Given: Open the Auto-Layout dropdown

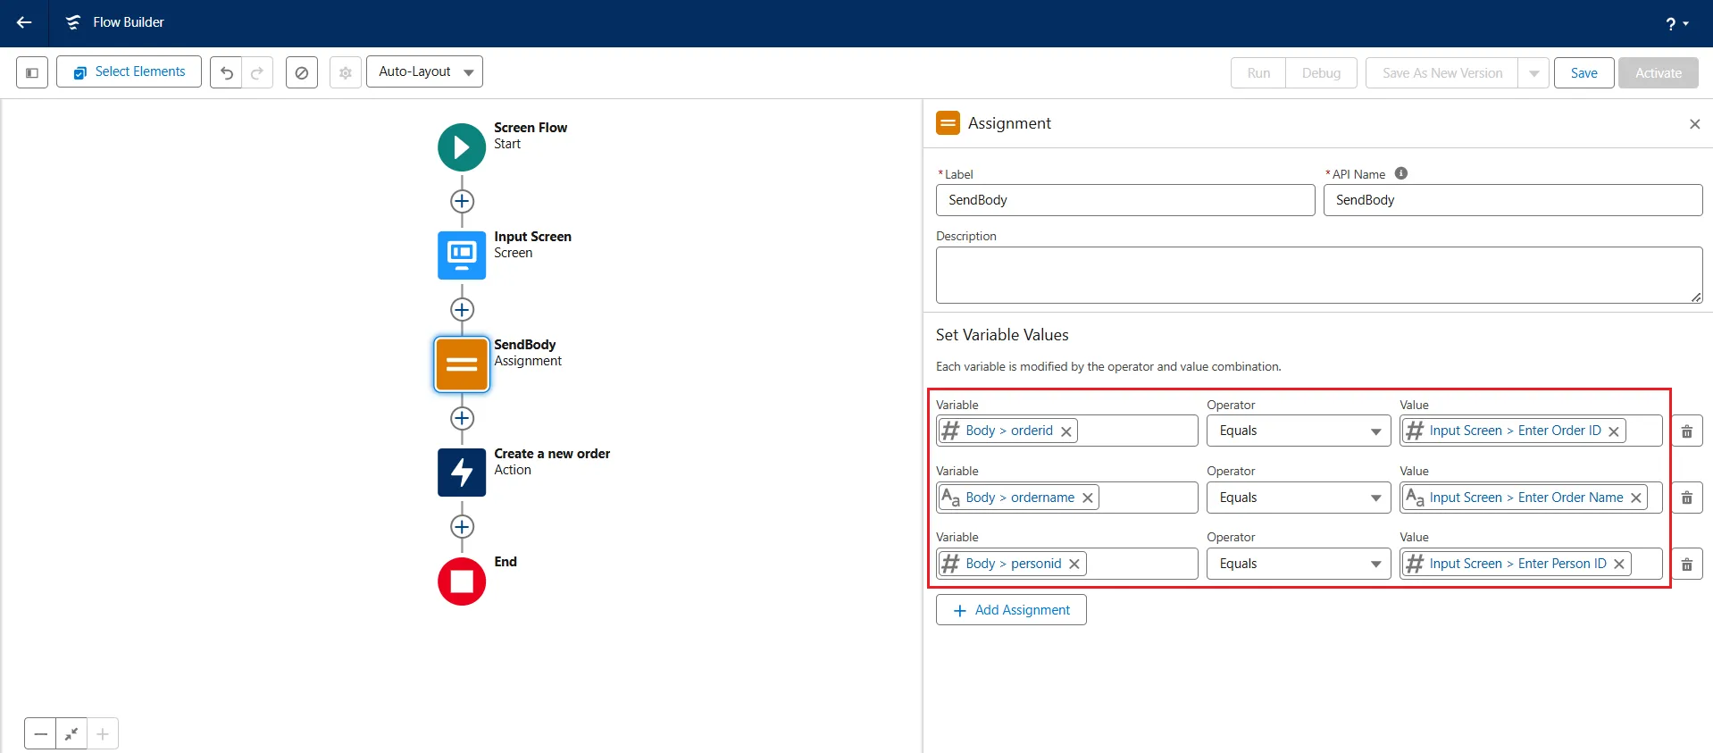Looking at the screenshot, I should [424, 71].
